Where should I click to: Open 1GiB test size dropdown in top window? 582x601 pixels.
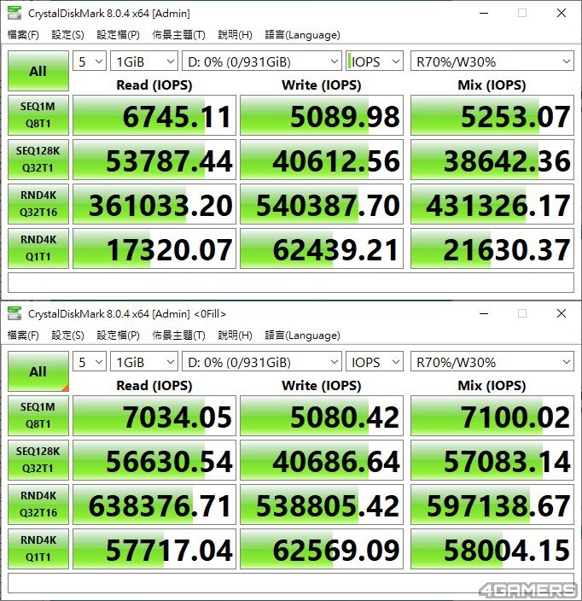(x=144, y=61)
